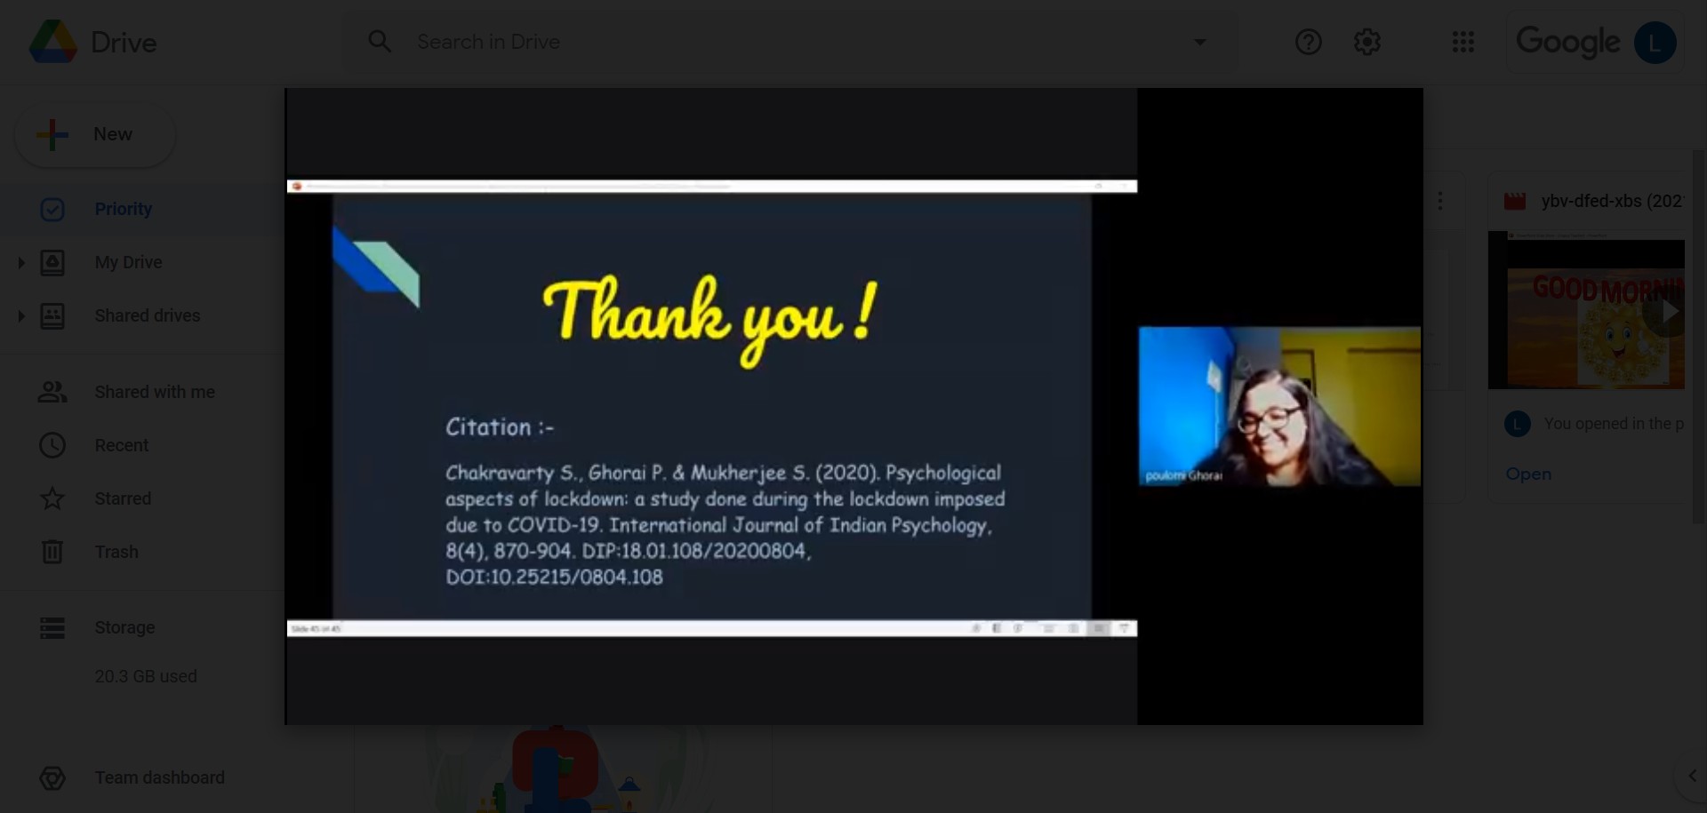1707x813 pixels.
Task: Open Starred items
Action: click(123, 498)
